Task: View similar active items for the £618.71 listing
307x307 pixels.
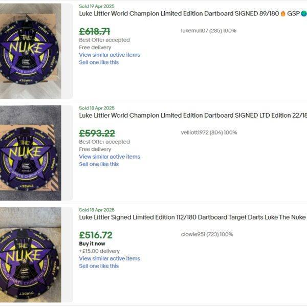Action: click(109, 55)
